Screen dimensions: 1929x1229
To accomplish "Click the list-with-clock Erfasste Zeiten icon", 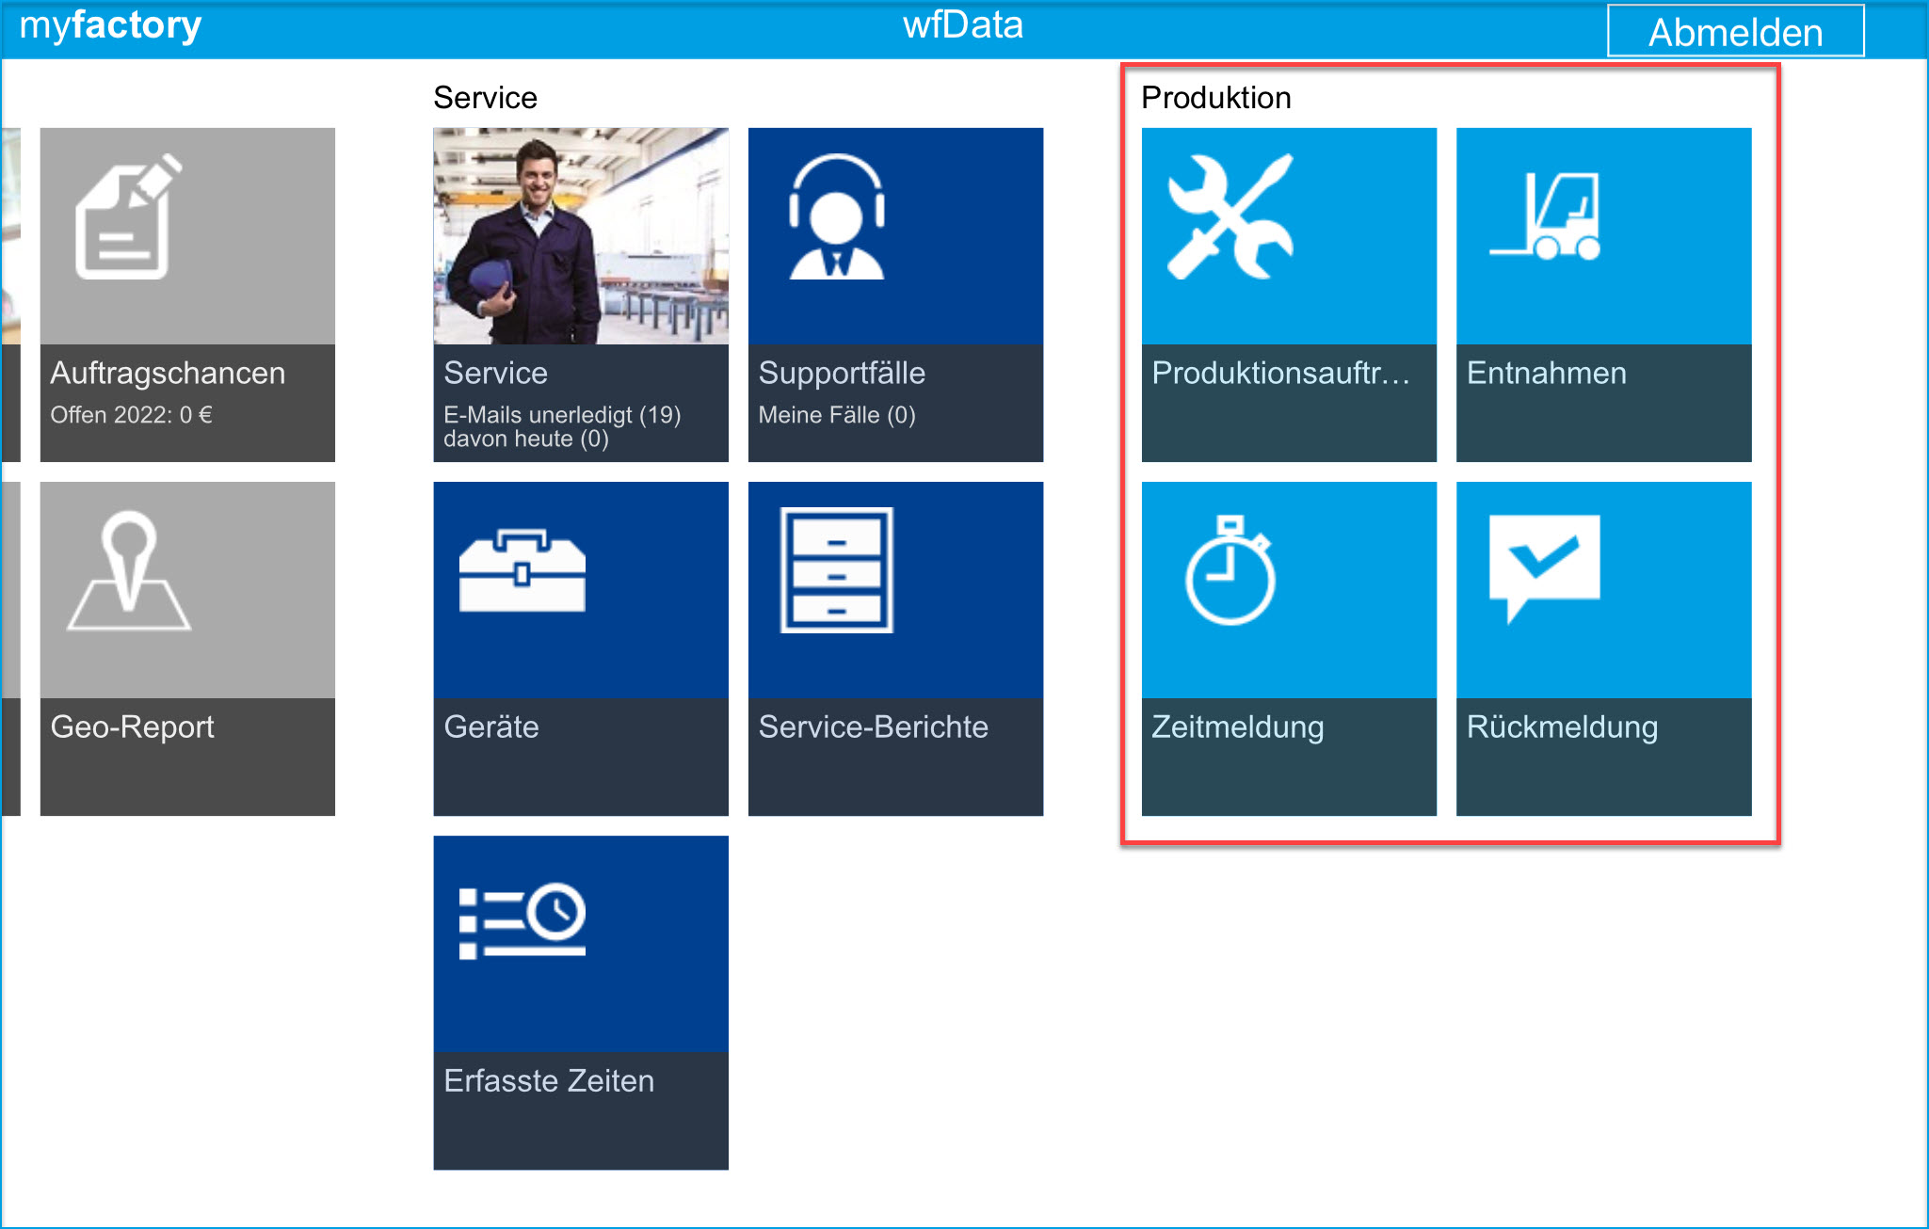I will point(522,921).
